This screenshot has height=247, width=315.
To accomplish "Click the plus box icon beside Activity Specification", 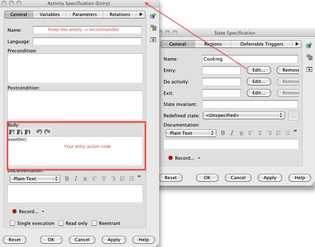I will point(153,40).
